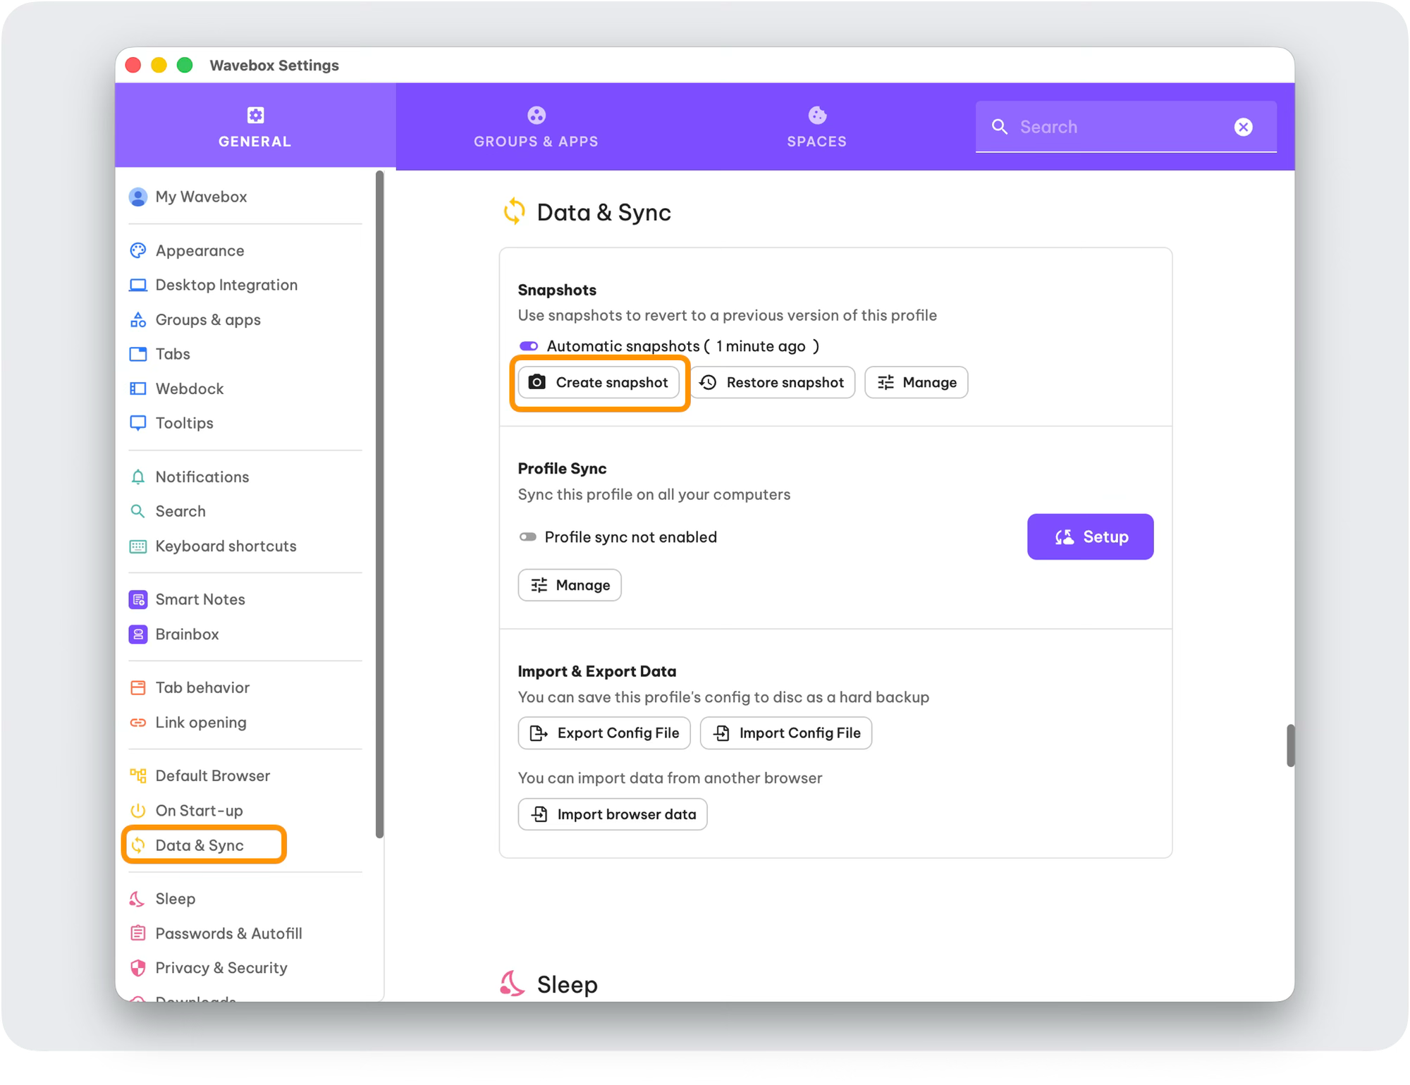Click the Default Browser sidebar icon
The height and width of the screenshot is (1085, 1410).
138,776
